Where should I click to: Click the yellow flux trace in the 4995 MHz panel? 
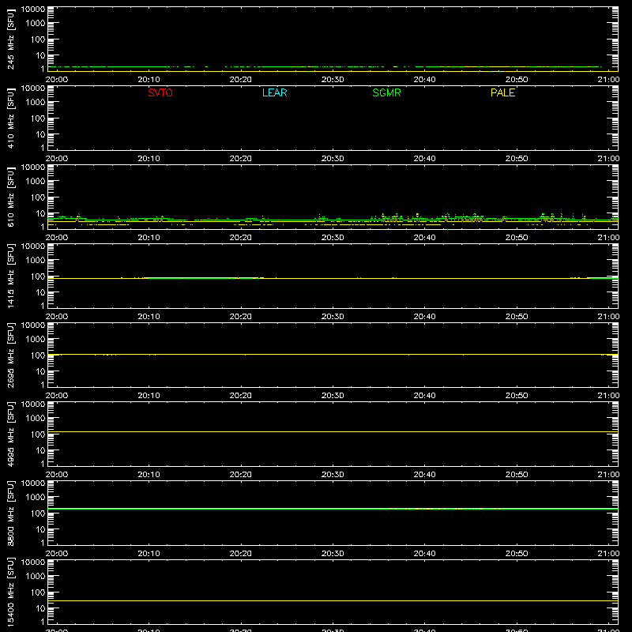pyautogui.click(x=333, y=431)
